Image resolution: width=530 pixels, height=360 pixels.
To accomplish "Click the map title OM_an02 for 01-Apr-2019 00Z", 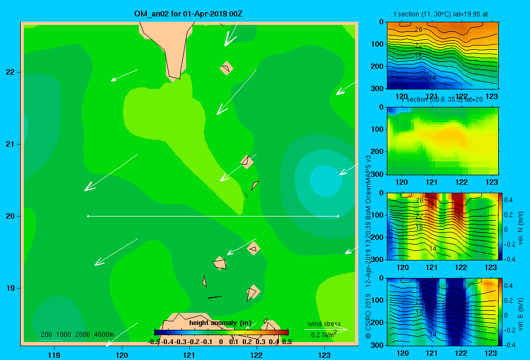I will (x=188, y=14).
